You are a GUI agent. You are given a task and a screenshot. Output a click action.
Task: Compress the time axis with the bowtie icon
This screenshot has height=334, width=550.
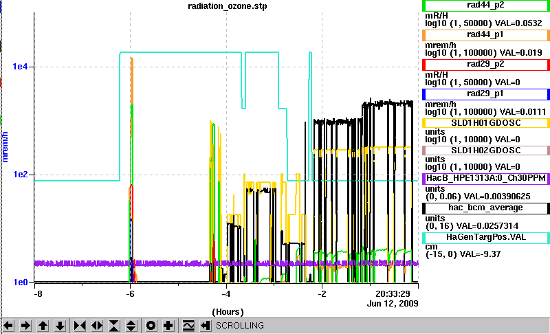click(x=80, y=326)
